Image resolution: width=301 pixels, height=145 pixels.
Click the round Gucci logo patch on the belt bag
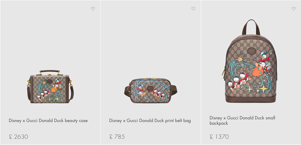point(150,88)
